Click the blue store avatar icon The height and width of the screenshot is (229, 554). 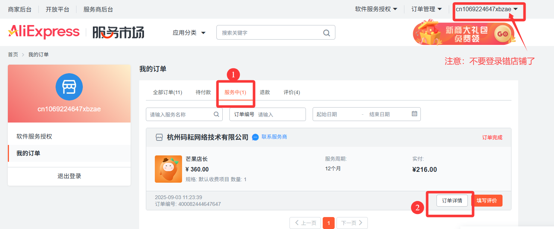coord(69,87)
